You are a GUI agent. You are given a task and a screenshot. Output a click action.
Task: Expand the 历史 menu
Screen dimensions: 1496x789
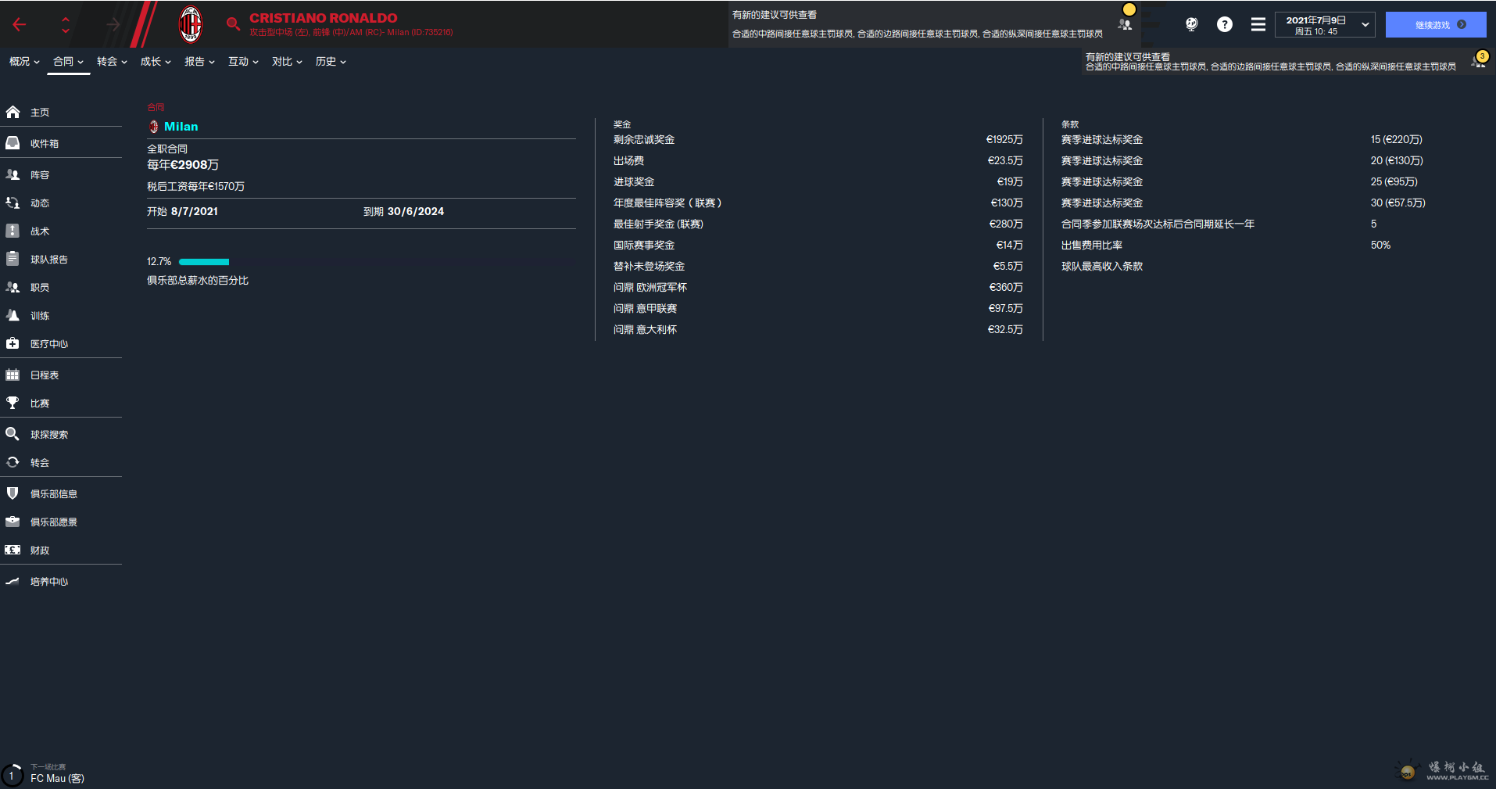click(x=331, y=62)
